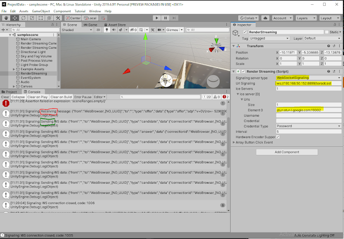
Task: Toggle scene audio icon
Action: (x=113, y=29)
